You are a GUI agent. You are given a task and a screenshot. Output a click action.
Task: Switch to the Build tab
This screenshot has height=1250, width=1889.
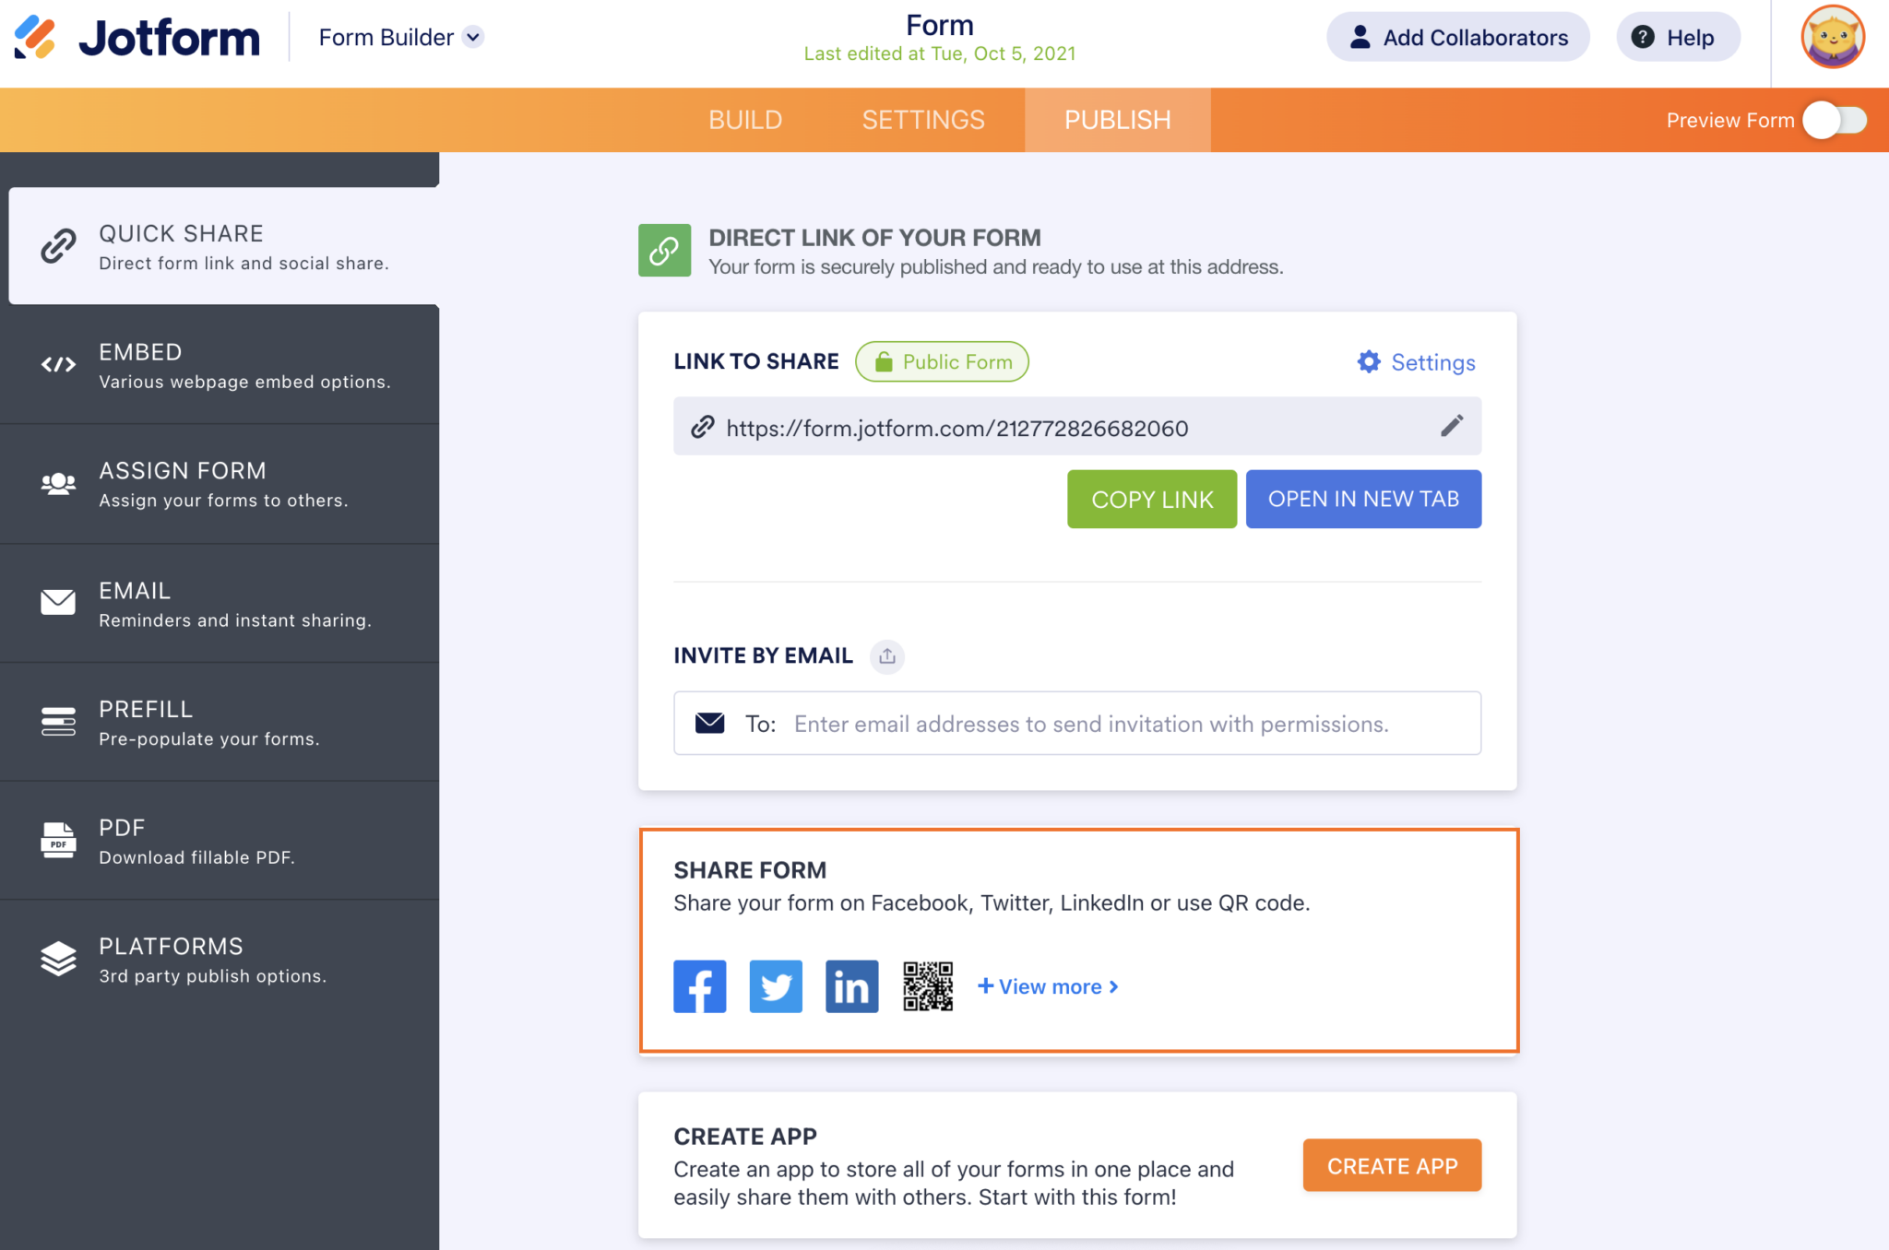pos(745,120)
